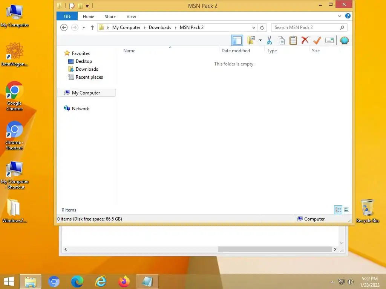Open My Computer desktop icon
Screen dimensions: 386x289
15,15
